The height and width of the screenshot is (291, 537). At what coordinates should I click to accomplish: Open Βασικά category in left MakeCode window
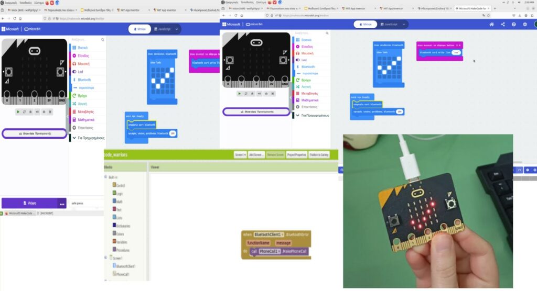click(87, 48)
